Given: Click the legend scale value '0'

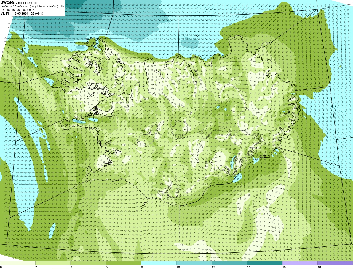Looking at the screenshot, I should click(1, 267).
